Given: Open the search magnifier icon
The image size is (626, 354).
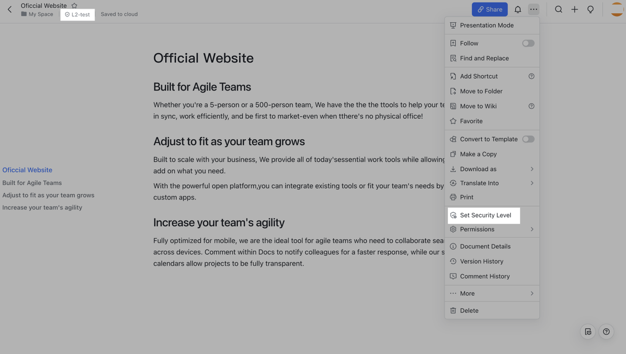Looking at the screenshot, I should coord(559,9).
